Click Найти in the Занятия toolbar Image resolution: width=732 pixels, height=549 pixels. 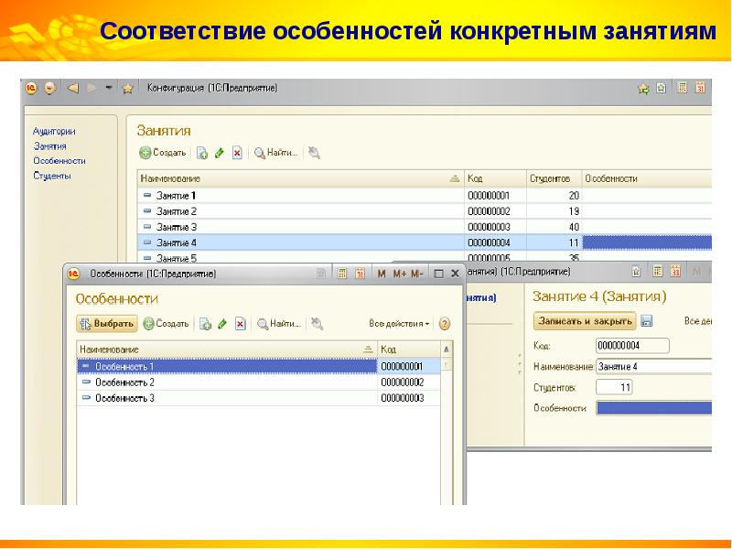point(276,154)
